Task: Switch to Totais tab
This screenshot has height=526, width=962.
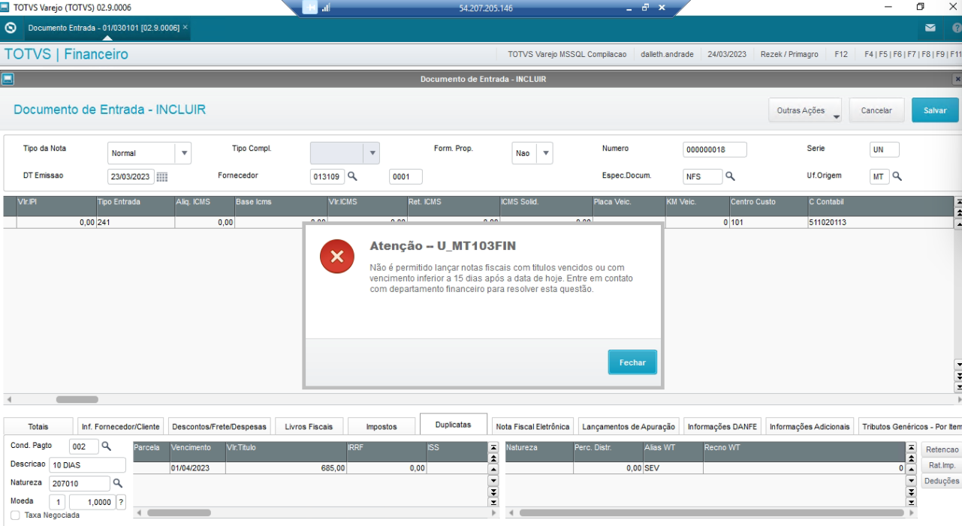Action: (38, 426)
